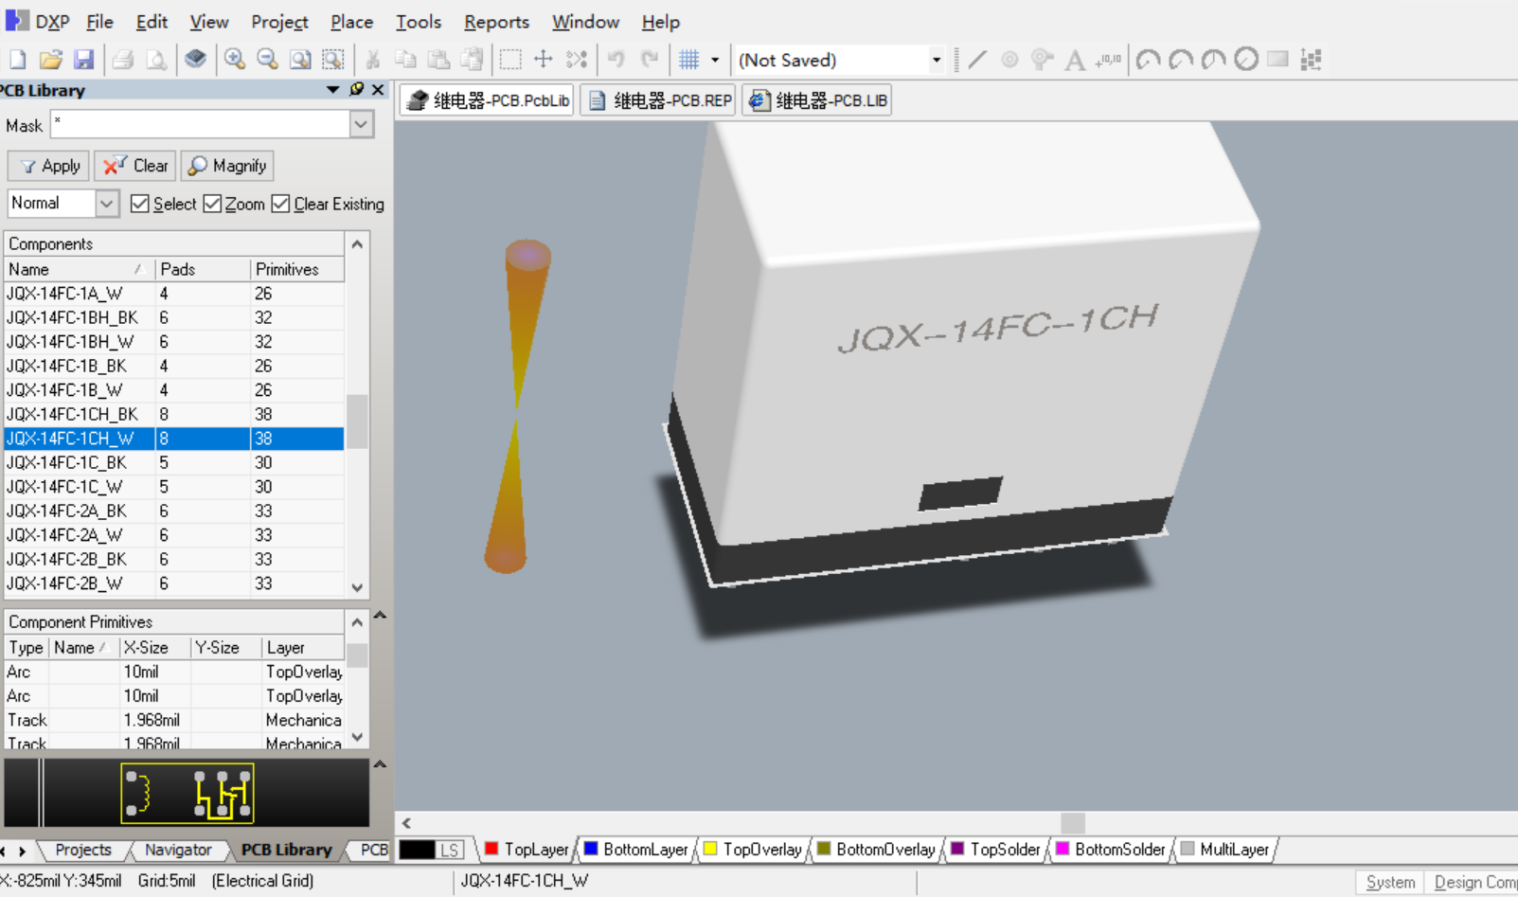Open the Place menu
The image size is (1518, 897).
coord(351,21)
